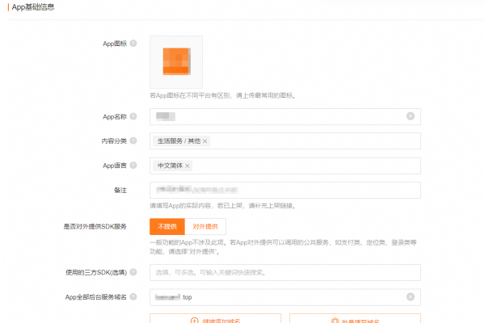Clear the App名称 field with its X icon
The height and width of the screenshot is (323, 485).
tap(411, 116)
